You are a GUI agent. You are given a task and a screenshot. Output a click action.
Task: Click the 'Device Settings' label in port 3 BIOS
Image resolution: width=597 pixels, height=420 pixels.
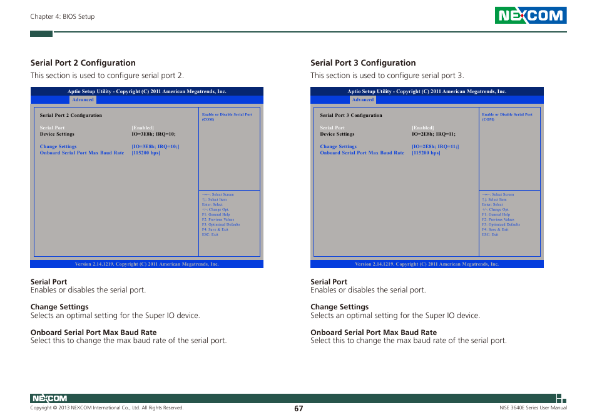[337, 134]
